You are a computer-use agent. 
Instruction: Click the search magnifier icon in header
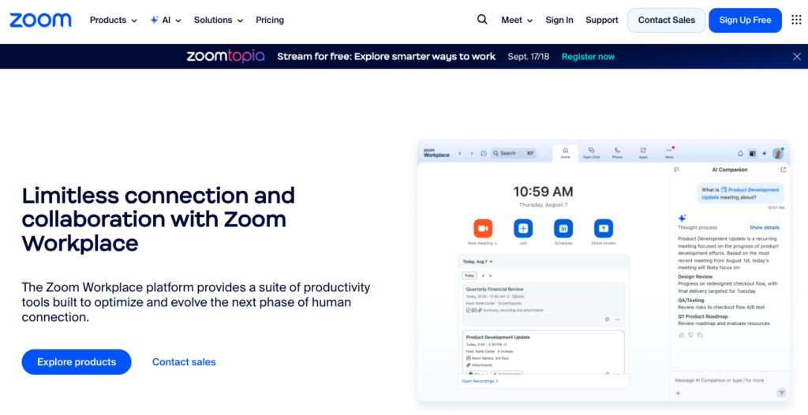click(482, 20)
